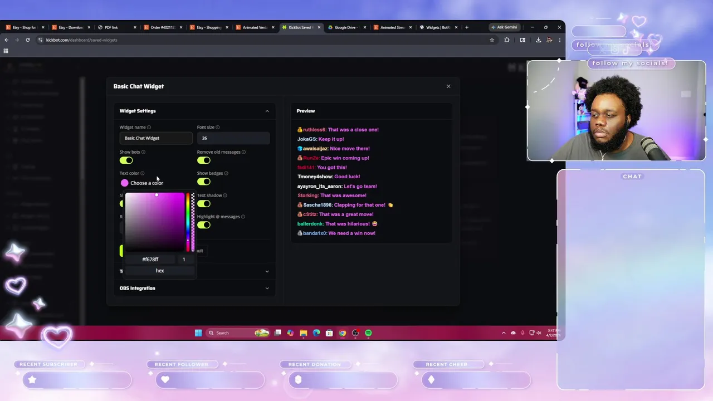Toggle Highlight @ messages switch

click(x=204, y=225)
